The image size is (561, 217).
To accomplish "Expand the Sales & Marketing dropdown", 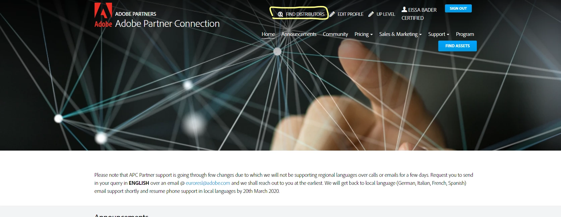I will point(400,34).
